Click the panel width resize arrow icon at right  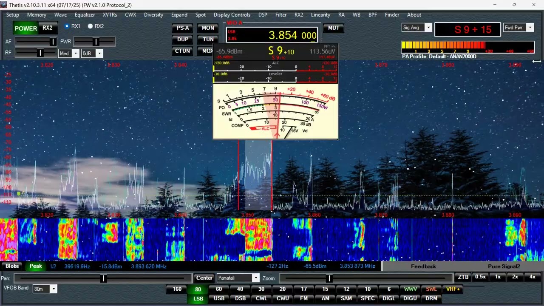tap(537, 62)
